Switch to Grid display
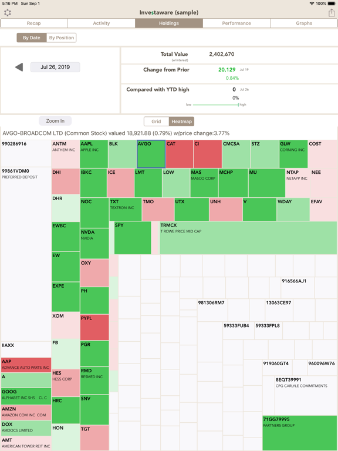 (x=156, y=122)
